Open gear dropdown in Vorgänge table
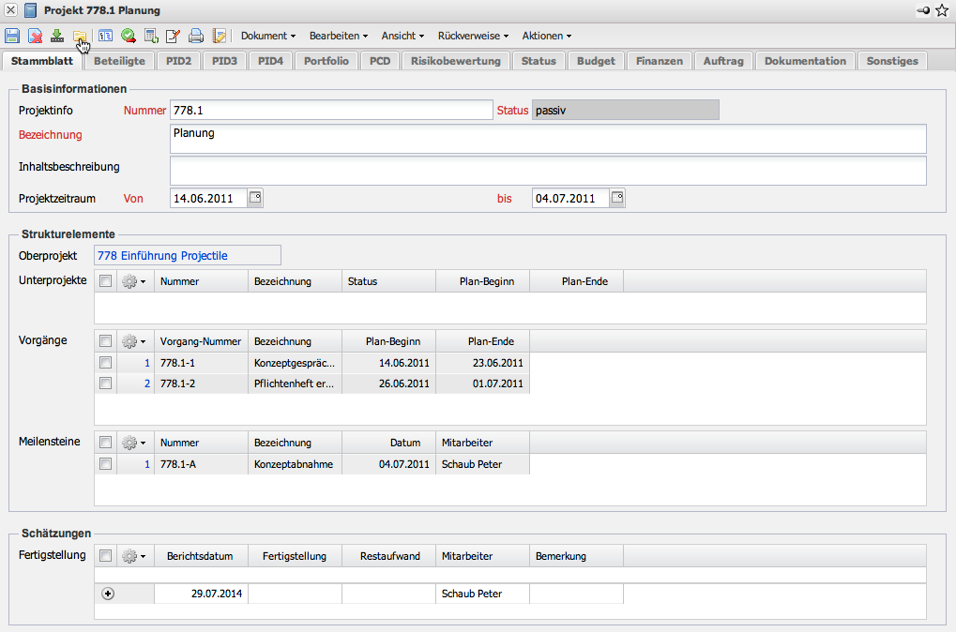The image size is (956, 632). click(134, 341)
